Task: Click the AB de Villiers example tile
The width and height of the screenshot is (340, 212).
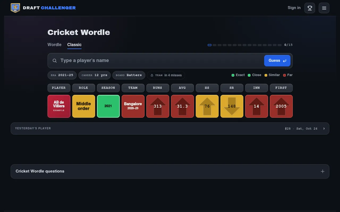Action: 59,106
